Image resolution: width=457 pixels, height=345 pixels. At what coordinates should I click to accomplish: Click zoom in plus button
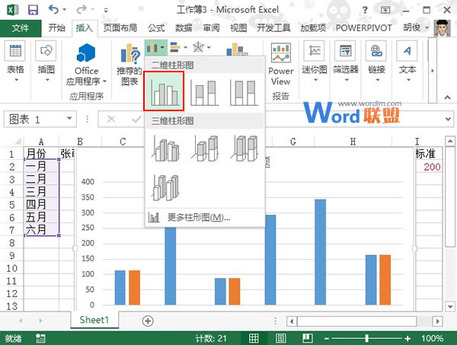[407, 338]
